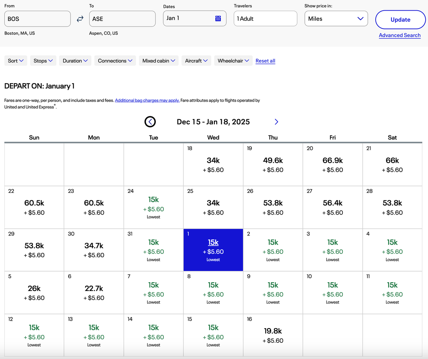Click the From airport input field
Screen dimensions: 428x359
[x=37, y=18]
